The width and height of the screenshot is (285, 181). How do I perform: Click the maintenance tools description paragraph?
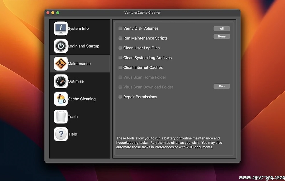coord(169,143)
